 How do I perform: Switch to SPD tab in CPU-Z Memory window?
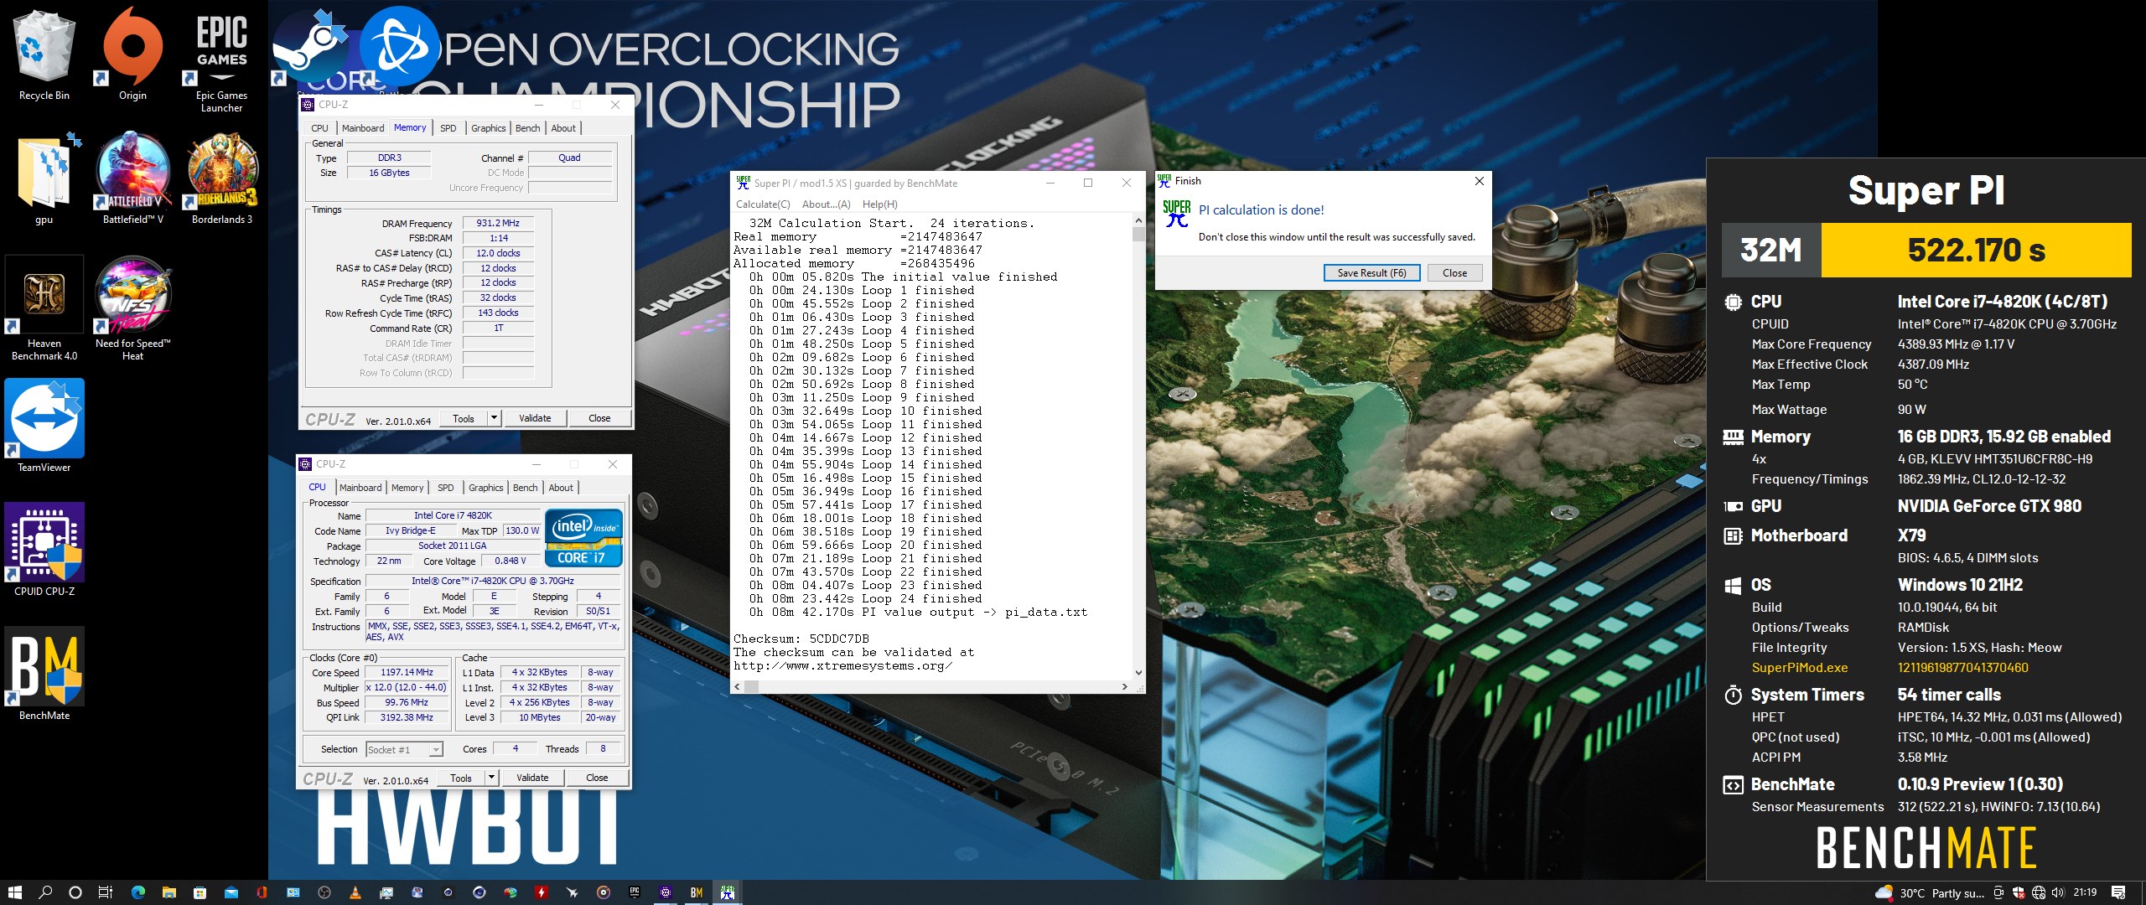coord(448,128)
